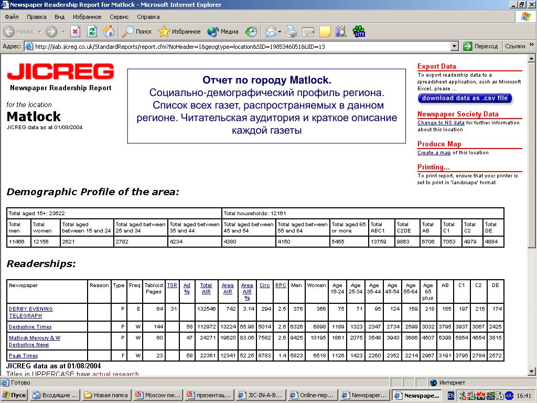Expand the Mail button dropdown arrow

tap(280, 31)
